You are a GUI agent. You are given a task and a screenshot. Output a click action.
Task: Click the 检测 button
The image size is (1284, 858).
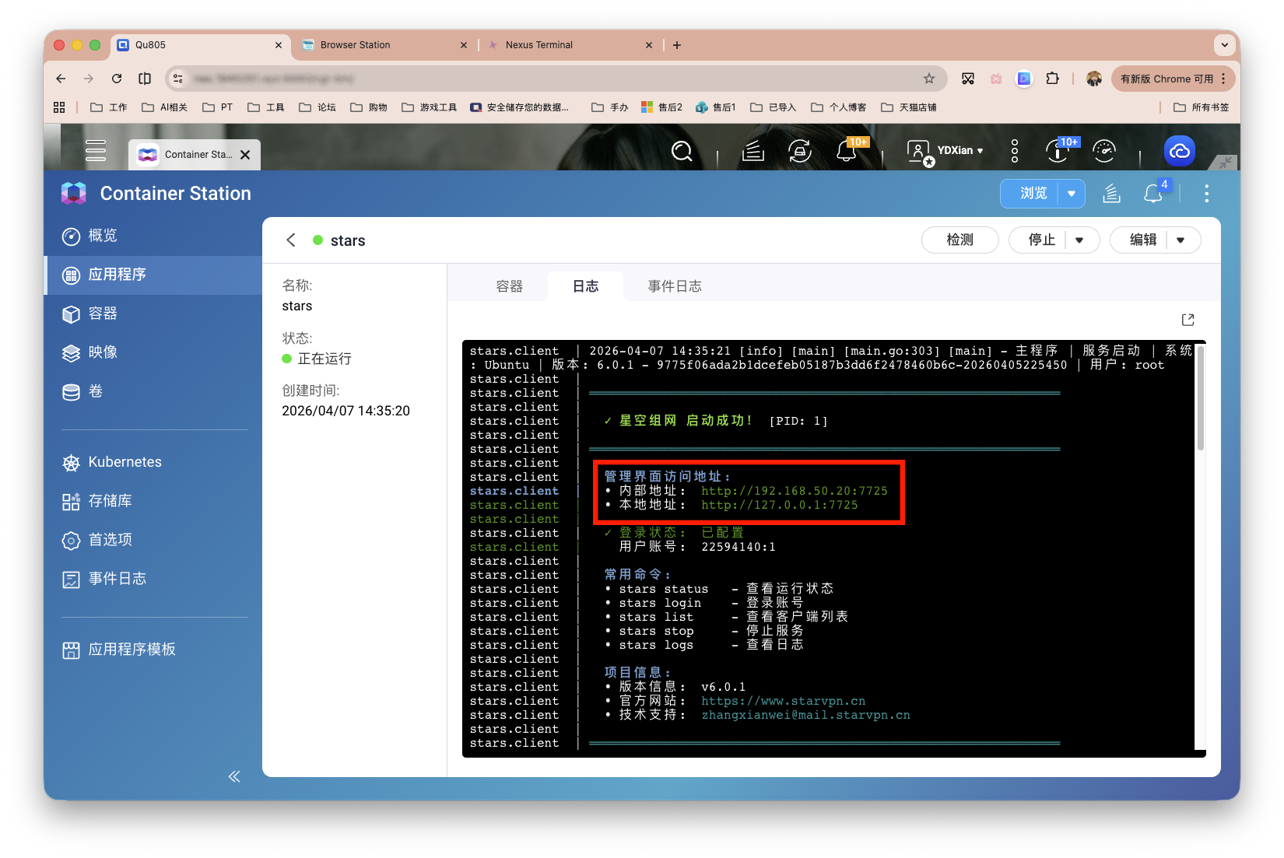[x=959, y=240]
